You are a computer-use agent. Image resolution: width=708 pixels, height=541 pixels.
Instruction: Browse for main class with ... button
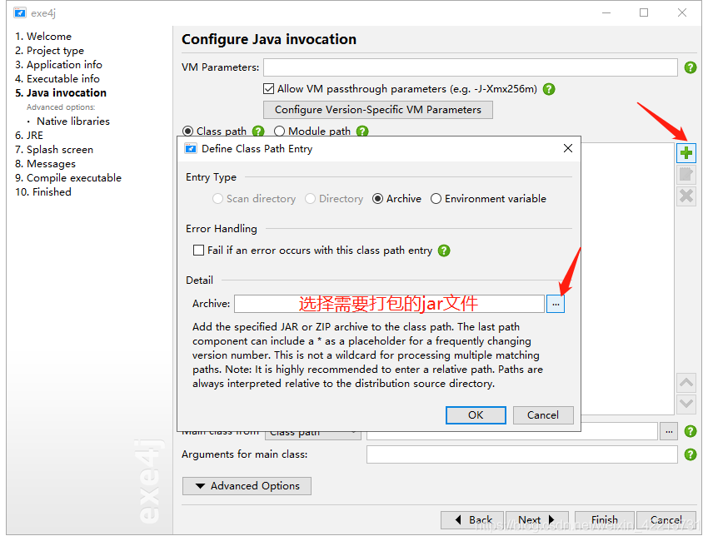tap(669, 431)
